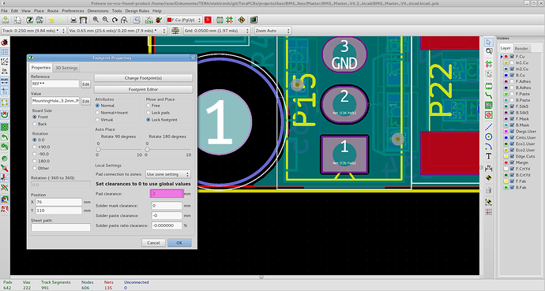Image resolution: width=545 pixels, height=291 pixels.
Task: Click Edit next to Value field
Action: click(85, 101)
